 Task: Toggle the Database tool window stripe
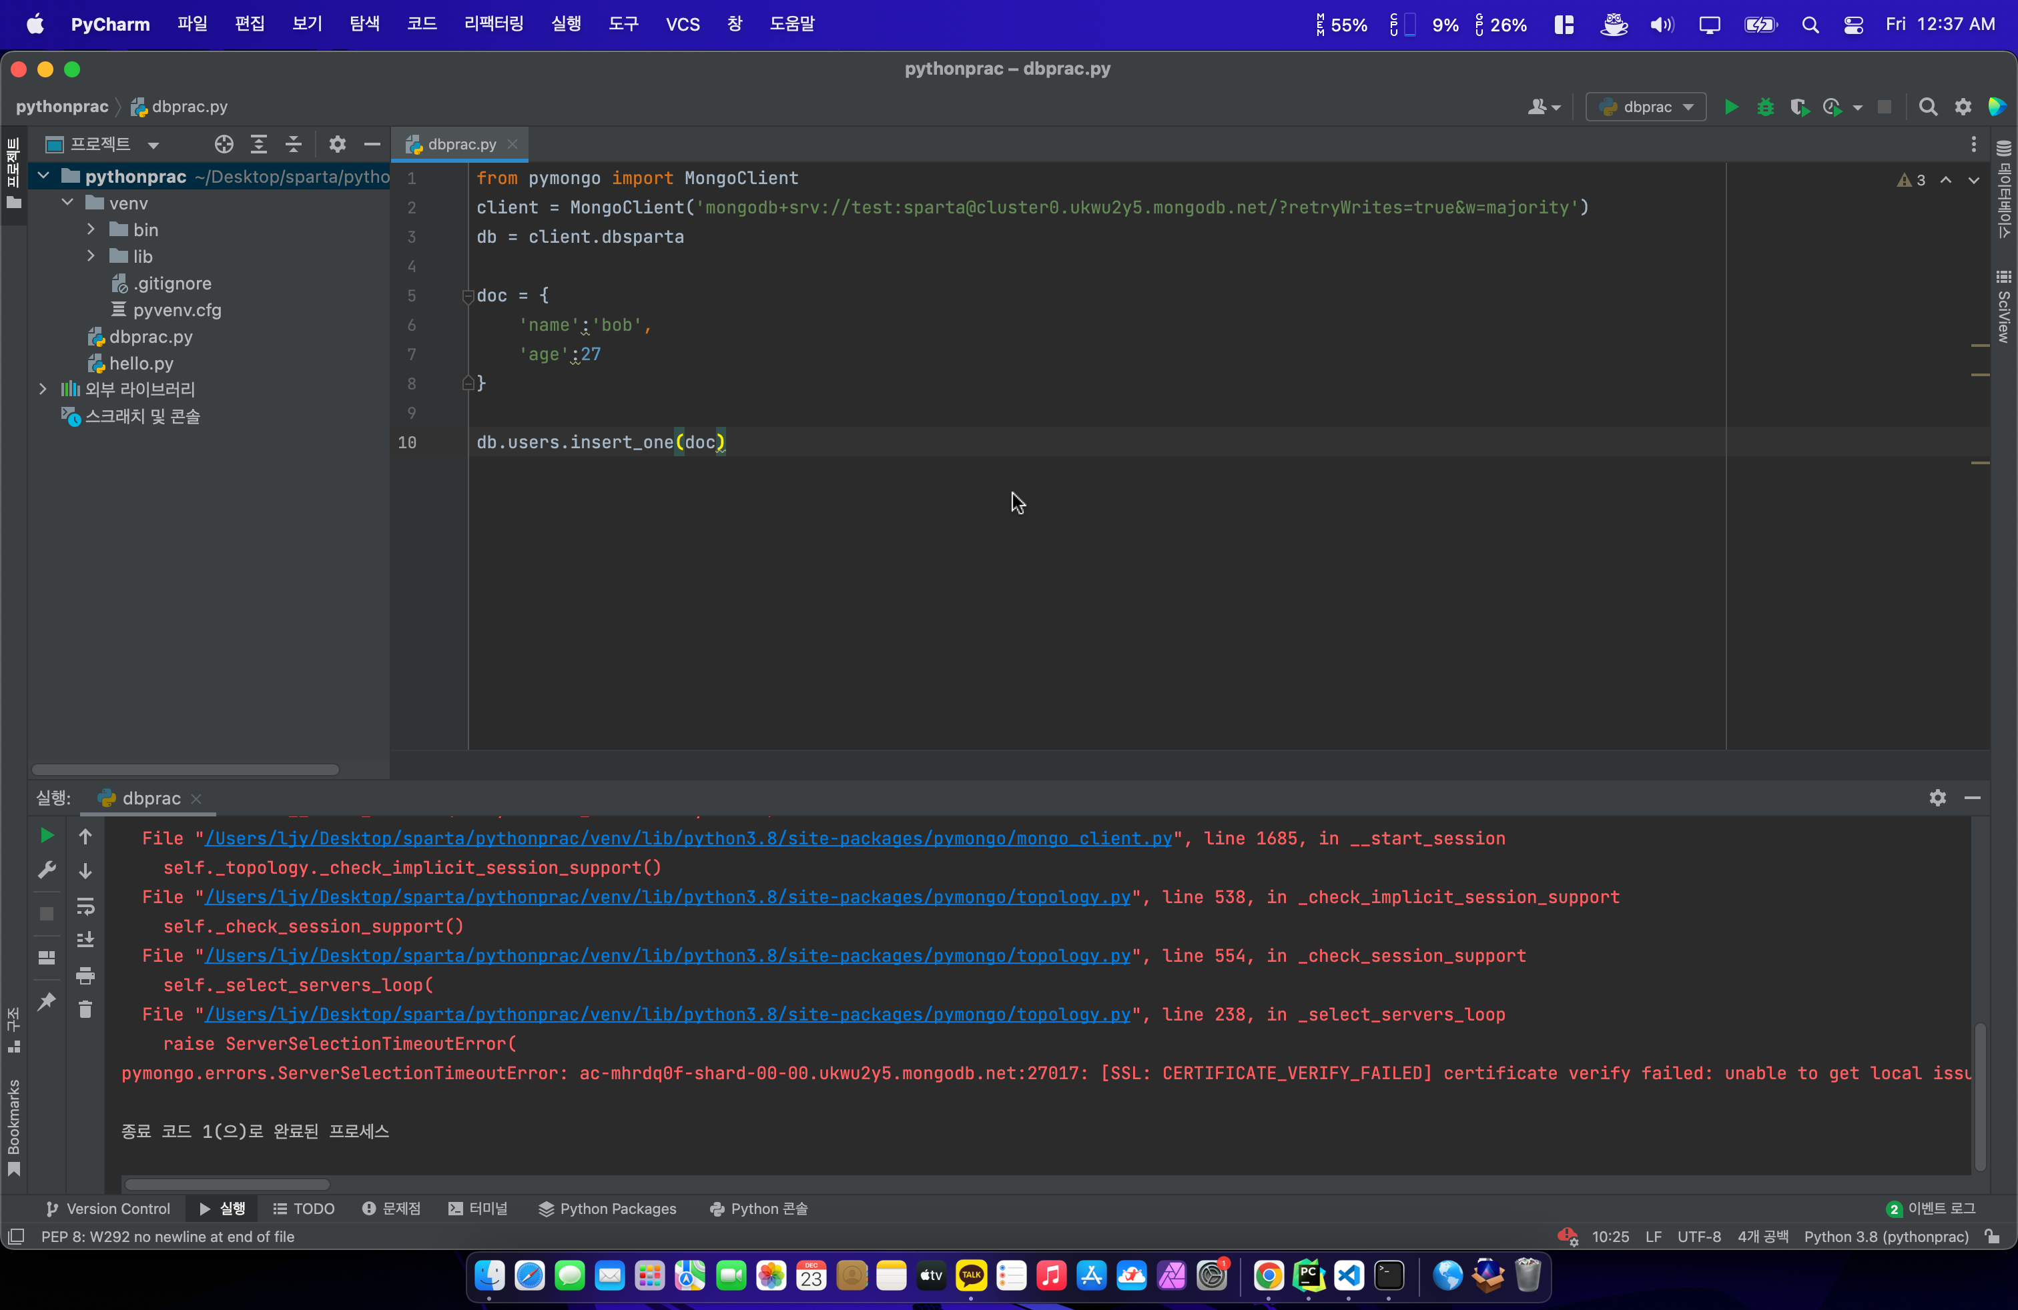[2003, 190]
